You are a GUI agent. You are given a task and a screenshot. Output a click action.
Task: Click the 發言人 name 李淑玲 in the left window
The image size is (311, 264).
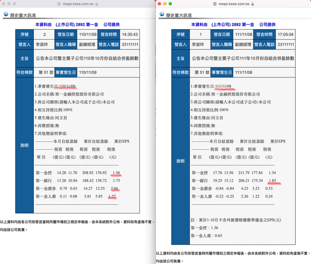click(42, 44)
